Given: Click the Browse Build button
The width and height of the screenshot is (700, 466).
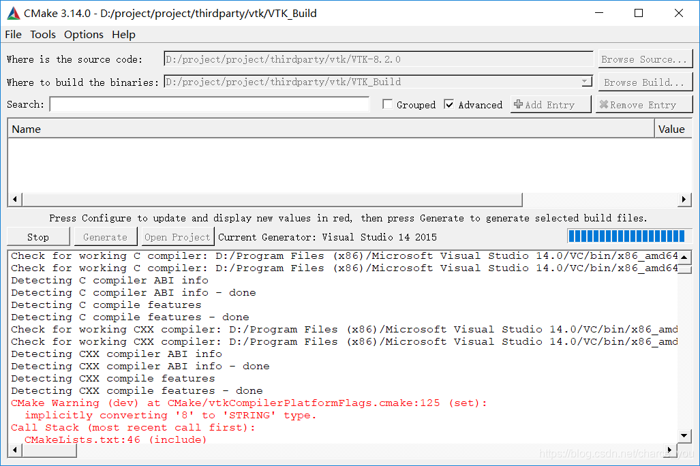Looking at the screenshot, I should (x=644, y=82).
